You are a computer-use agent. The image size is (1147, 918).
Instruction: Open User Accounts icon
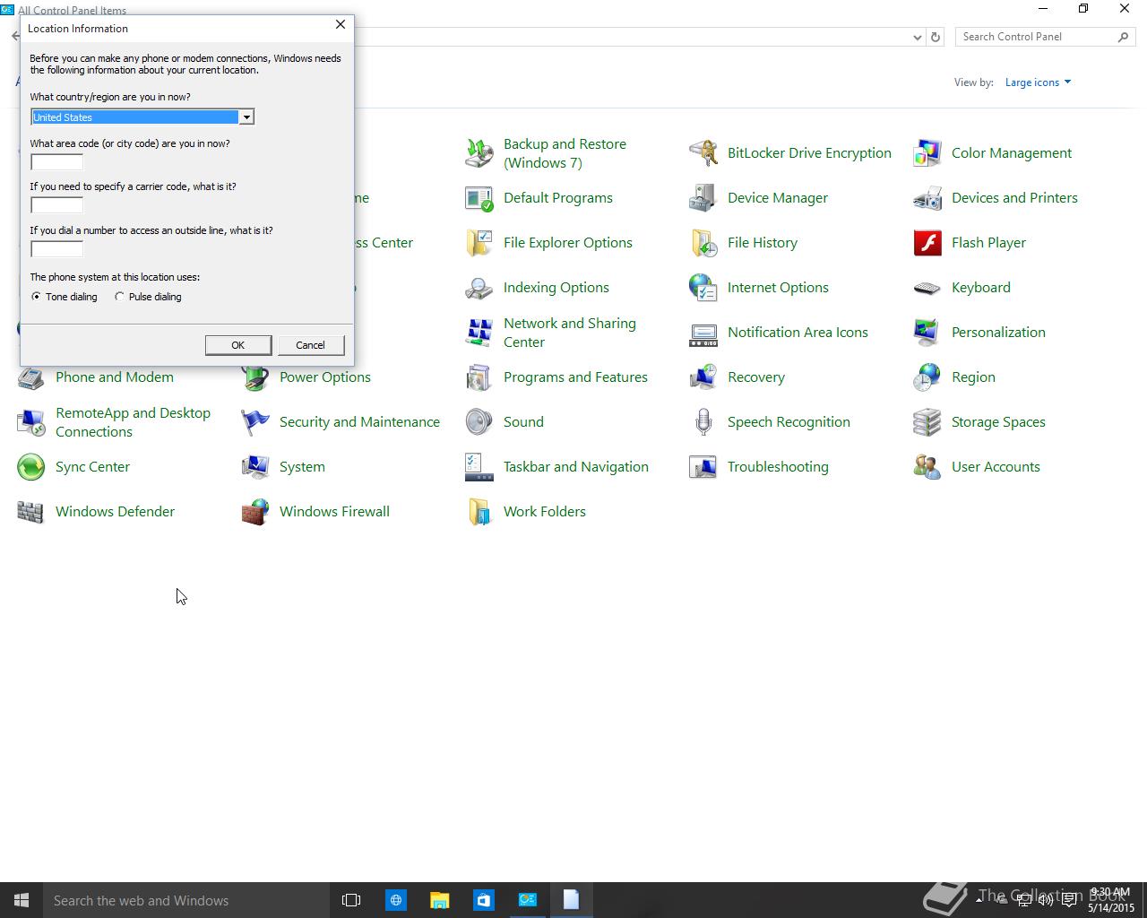pos(927,467)
